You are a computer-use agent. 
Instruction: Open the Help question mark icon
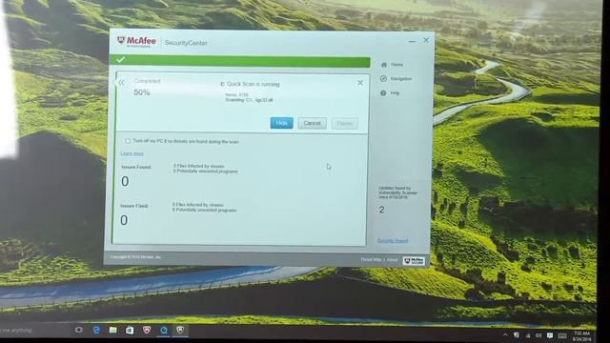coord(383,93)
